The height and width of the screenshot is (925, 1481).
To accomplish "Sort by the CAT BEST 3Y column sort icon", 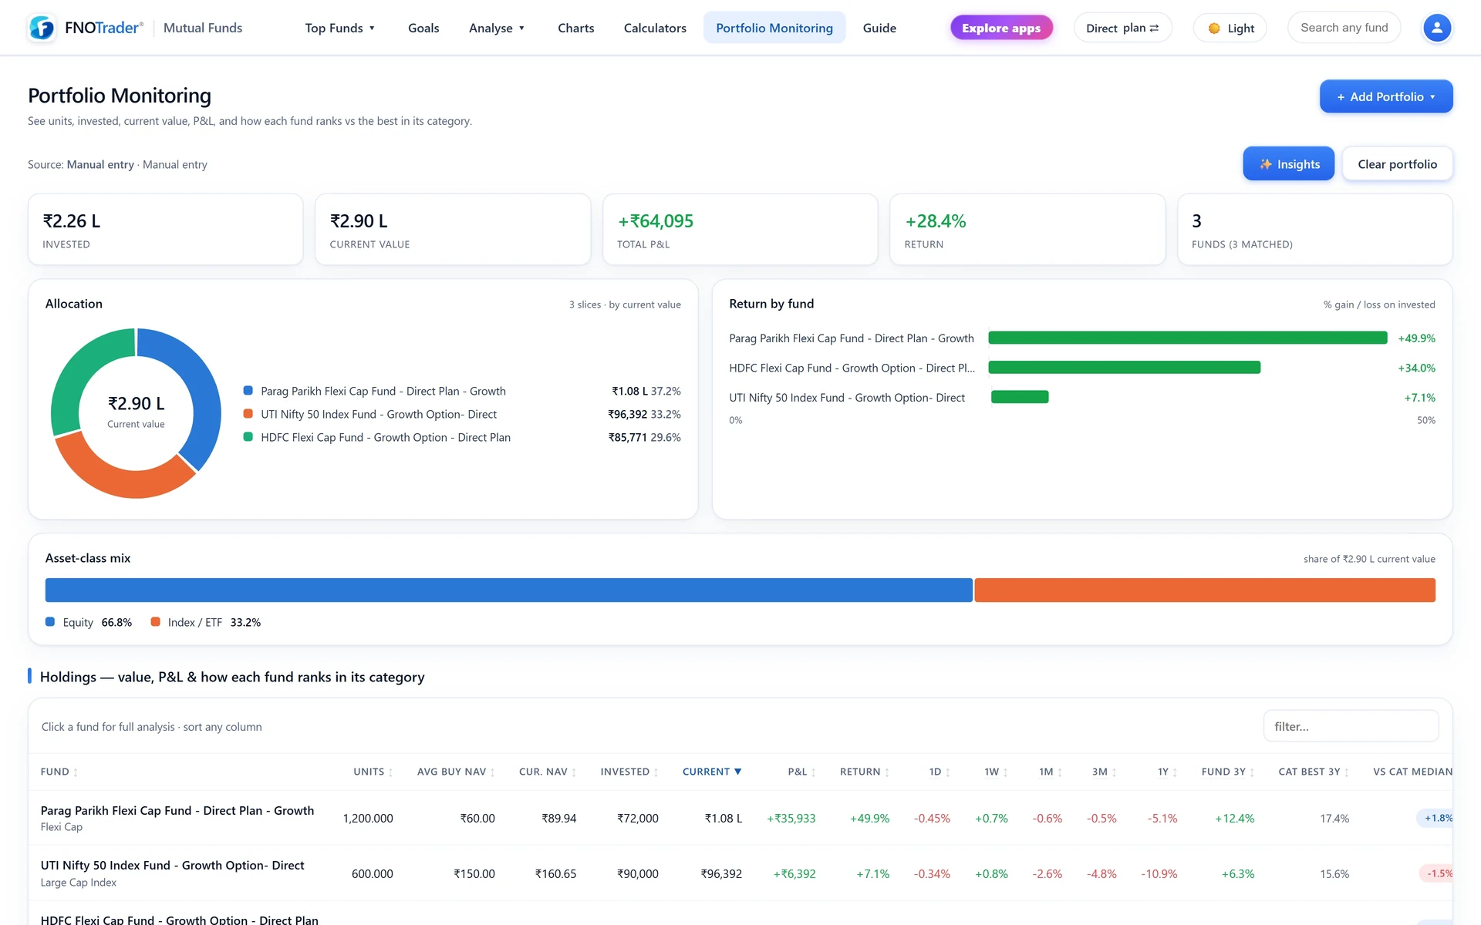I will tap(1347, 772).
